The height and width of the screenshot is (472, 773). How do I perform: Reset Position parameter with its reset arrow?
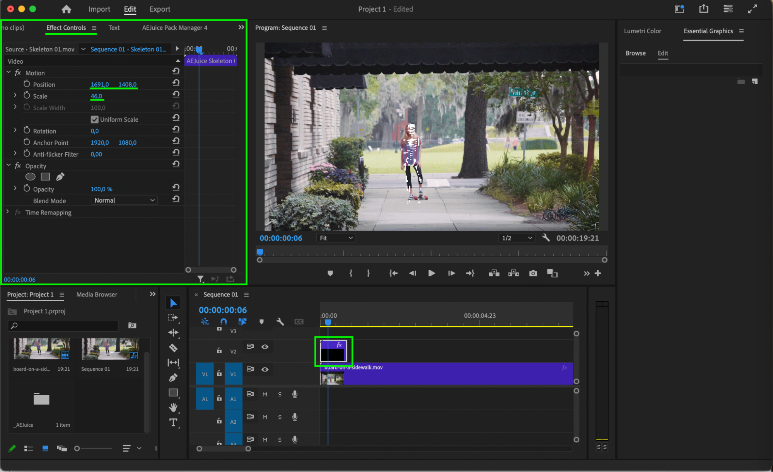176,83
